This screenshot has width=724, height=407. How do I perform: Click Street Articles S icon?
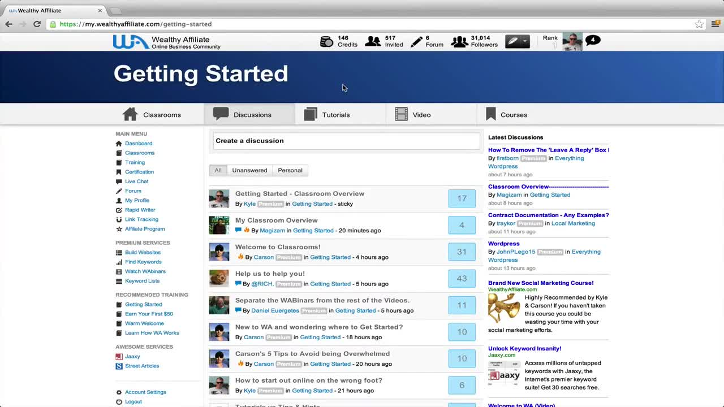119,366
